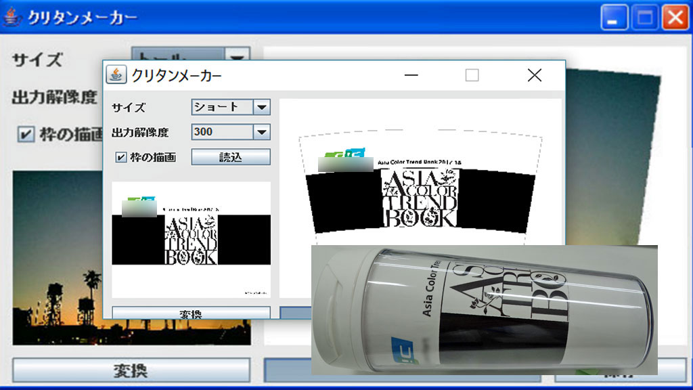
Task: Click the サイズ label in the back window
Action: (x=38, y=60)
